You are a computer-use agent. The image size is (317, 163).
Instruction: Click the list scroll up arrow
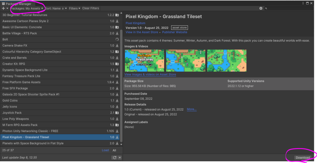click(x=121, y=13)
